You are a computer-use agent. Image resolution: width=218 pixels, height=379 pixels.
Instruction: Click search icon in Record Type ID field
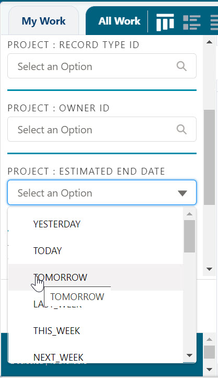[x=181, y=66]
